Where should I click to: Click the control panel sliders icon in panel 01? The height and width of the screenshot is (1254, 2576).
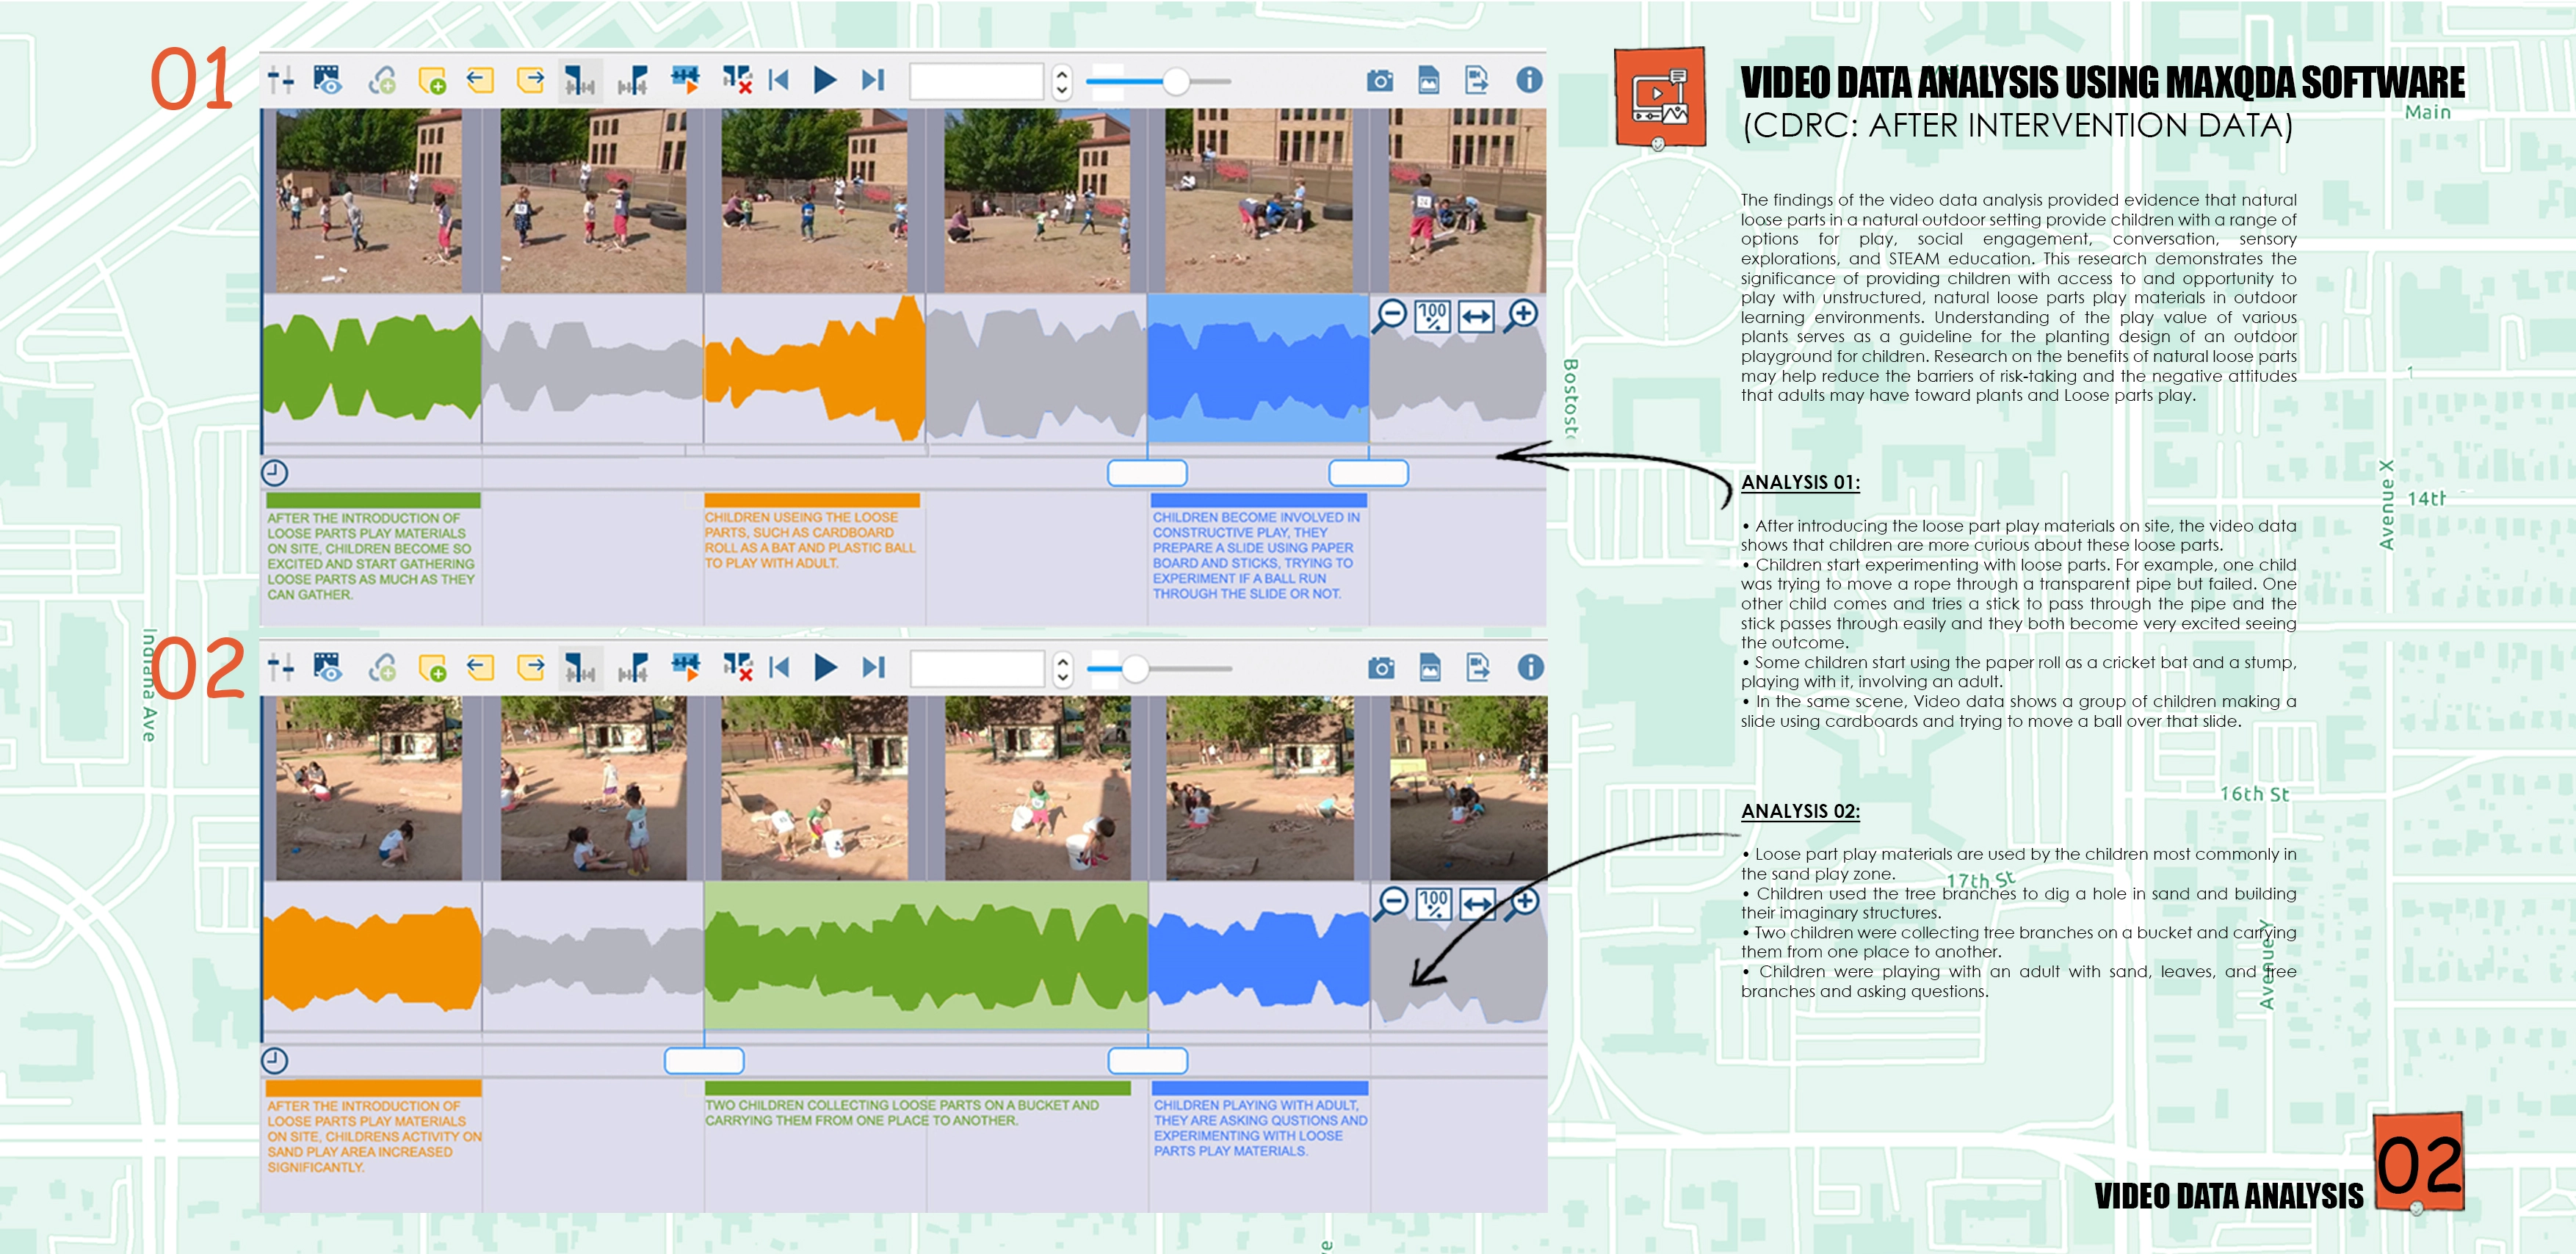tap(281, 80)
